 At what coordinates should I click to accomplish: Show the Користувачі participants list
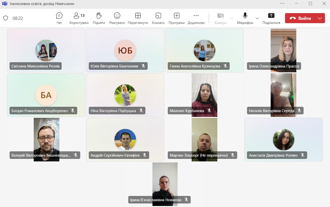click(79, 18)
